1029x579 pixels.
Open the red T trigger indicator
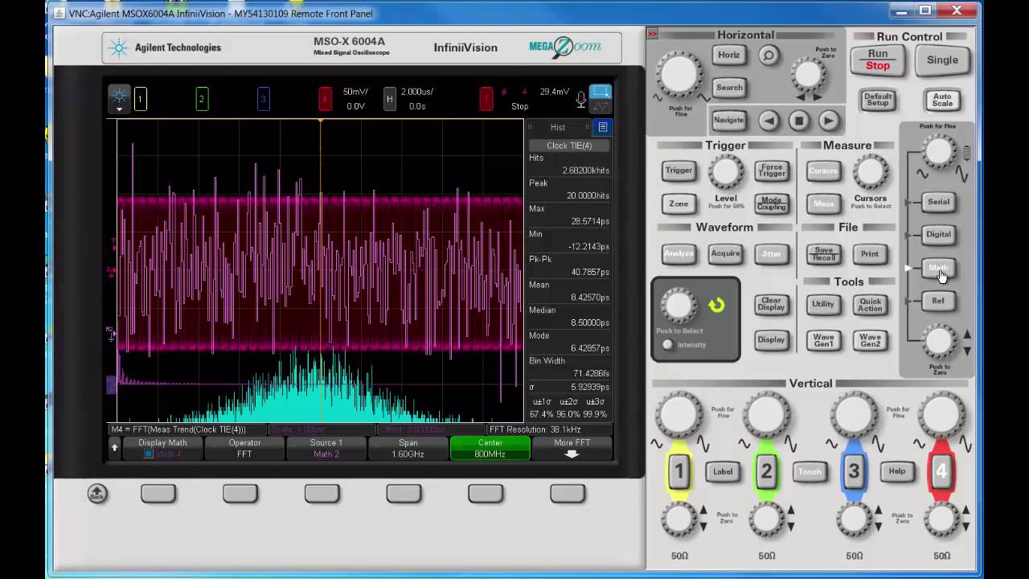click(x=486, y=100)
